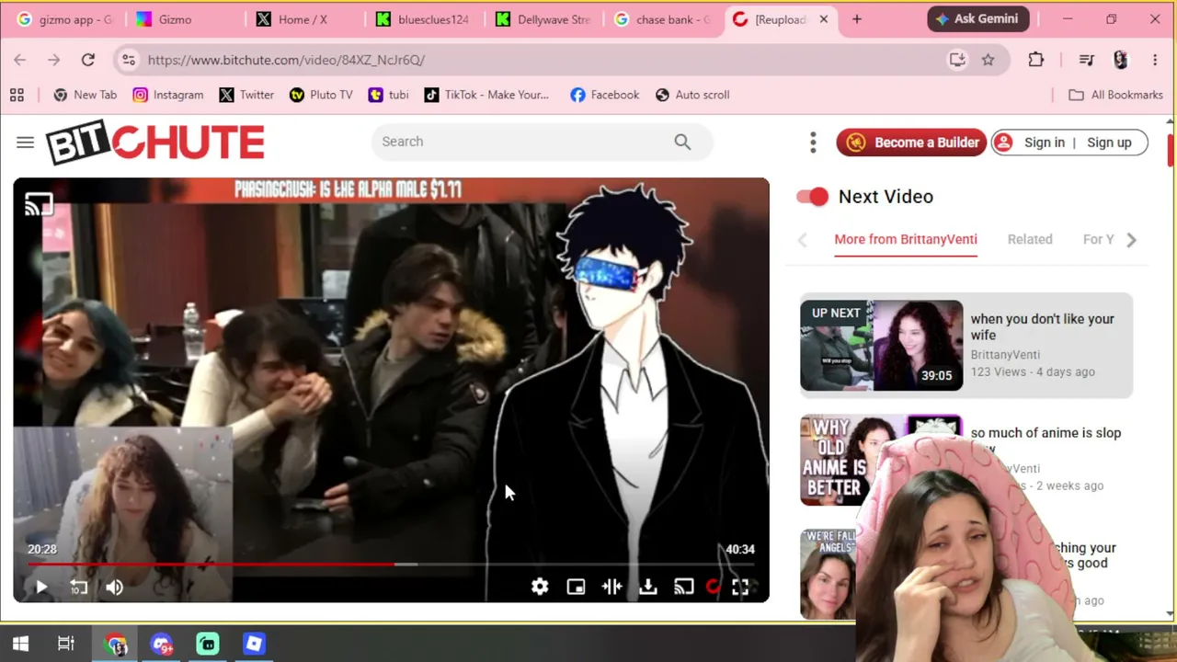Viewport: 1177px width, 662px height.
Task: Toggle the Next Video autoplay switch
Action: coord(813,196)
